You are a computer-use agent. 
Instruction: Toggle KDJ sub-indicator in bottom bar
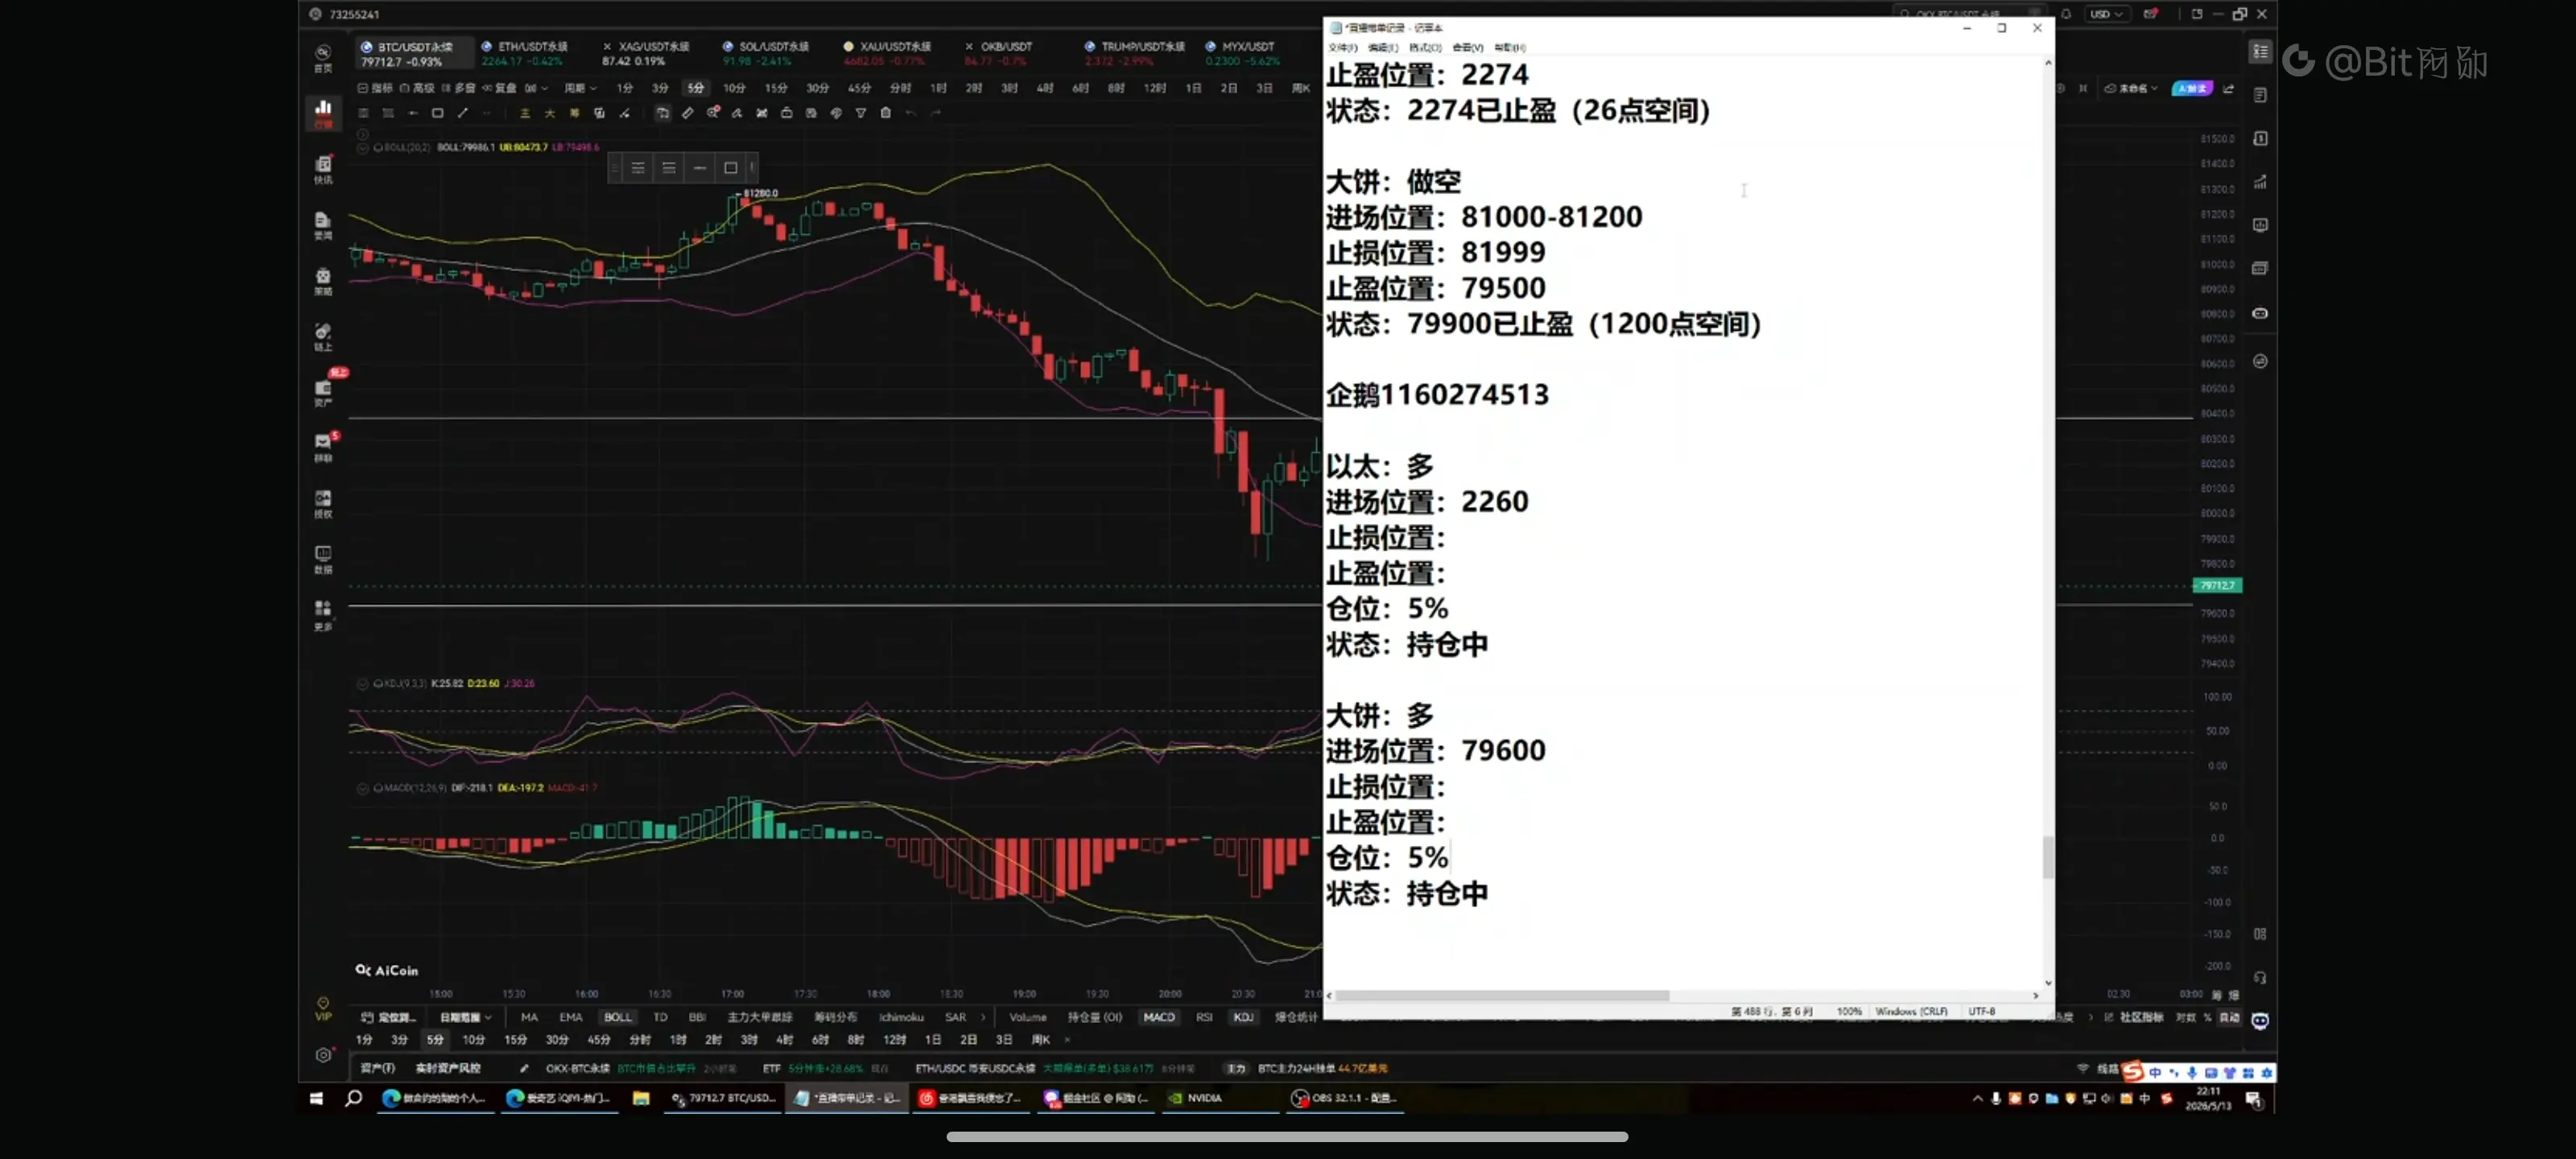[1243, 1017]
